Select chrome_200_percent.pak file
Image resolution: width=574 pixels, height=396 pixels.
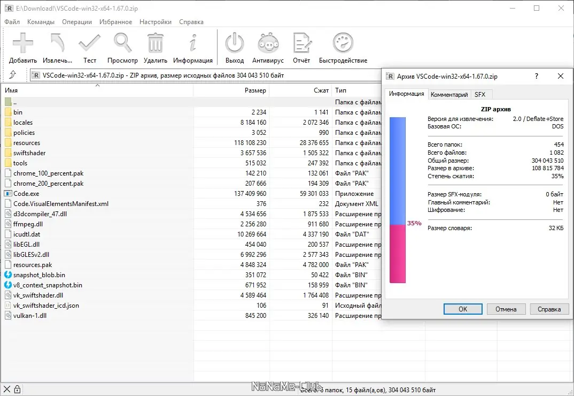coord(190,184)
